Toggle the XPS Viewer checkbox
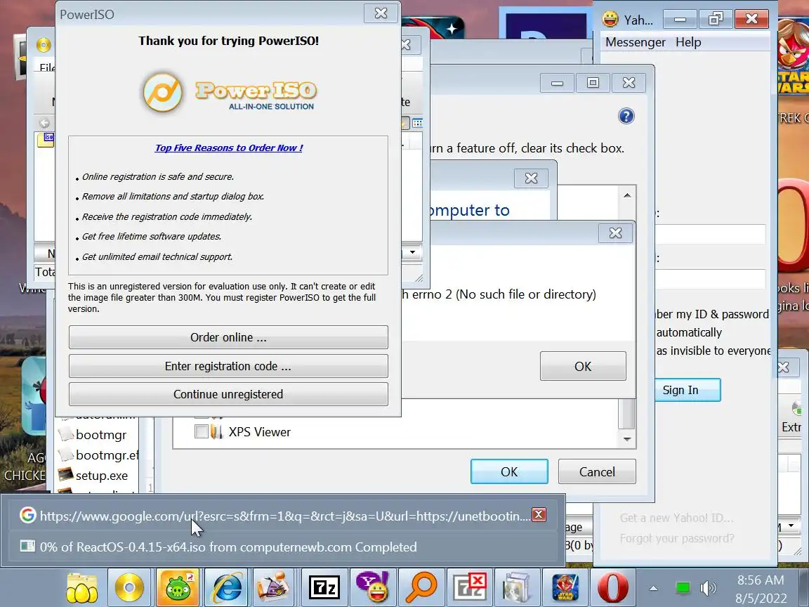Image resolution: width=809 pixels, height=607 pixels. (x=202, y=431)
